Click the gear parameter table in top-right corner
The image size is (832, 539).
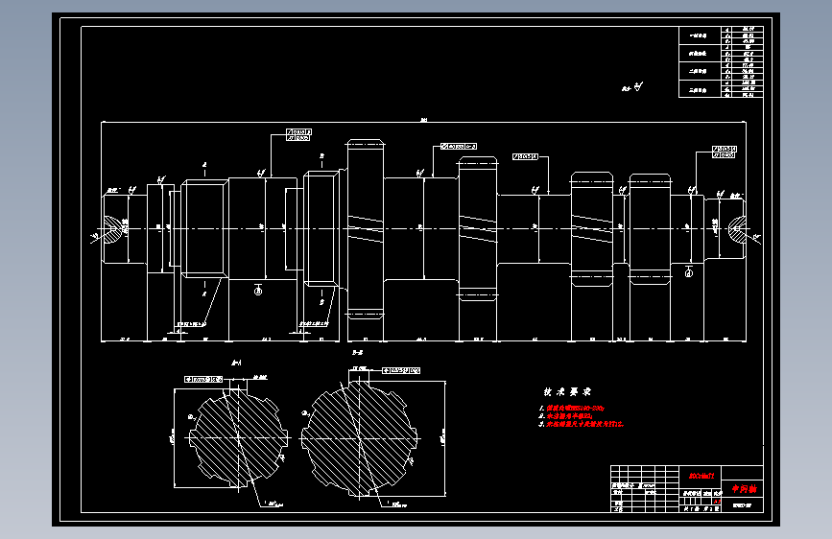click(x=721, y=62)
